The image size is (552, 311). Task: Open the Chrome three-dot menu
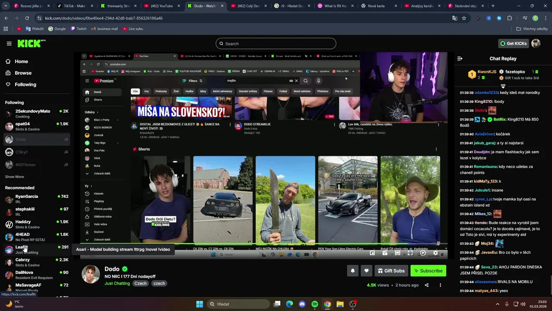click(545, 18)
